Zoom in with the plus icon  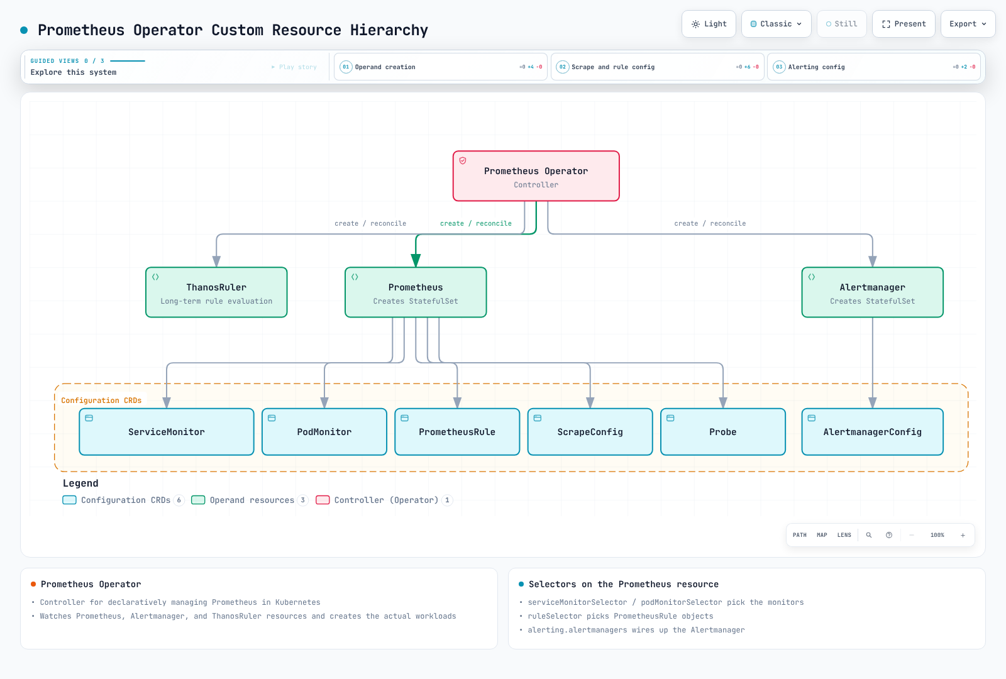(963, 535)
